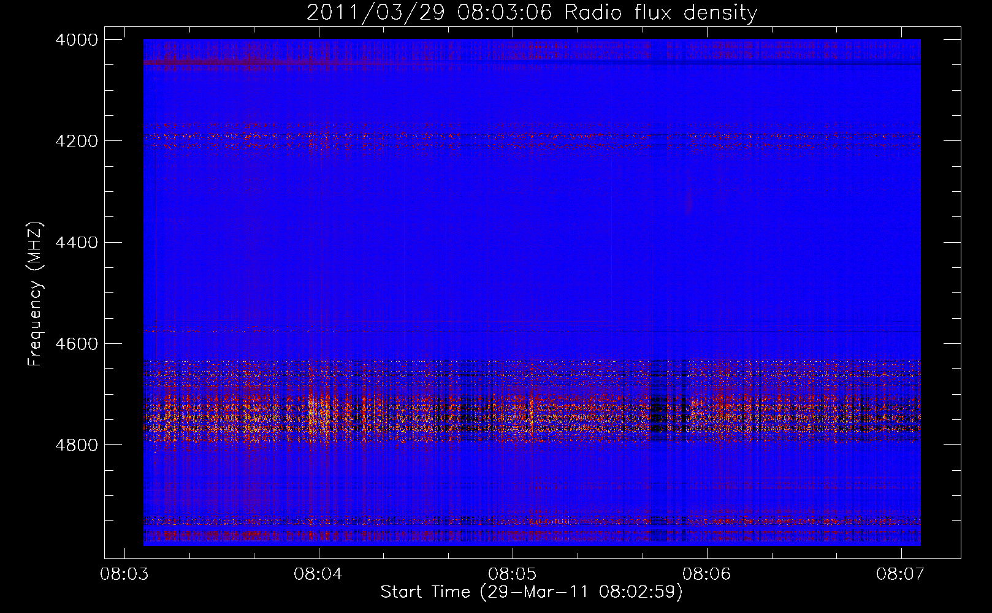Click the 08:05 time tick label
This screenshot has width=992, height=613.
513,574
